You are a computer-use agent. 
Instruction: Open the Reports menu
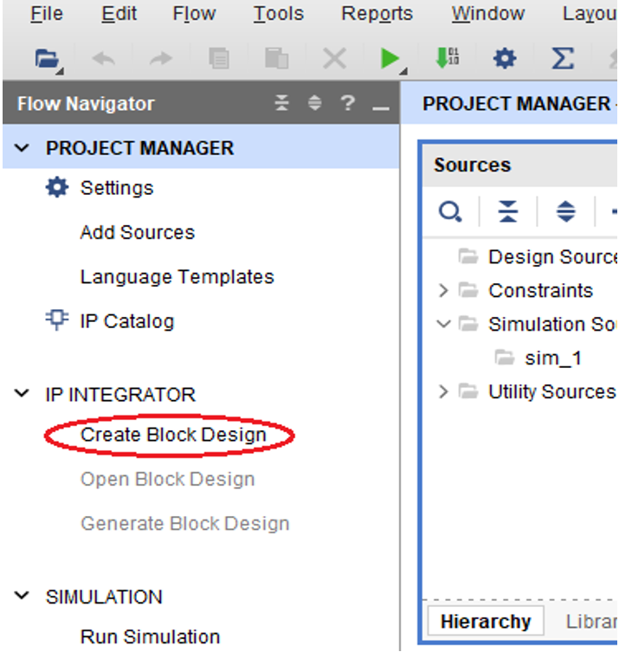(x=377, y=14)
